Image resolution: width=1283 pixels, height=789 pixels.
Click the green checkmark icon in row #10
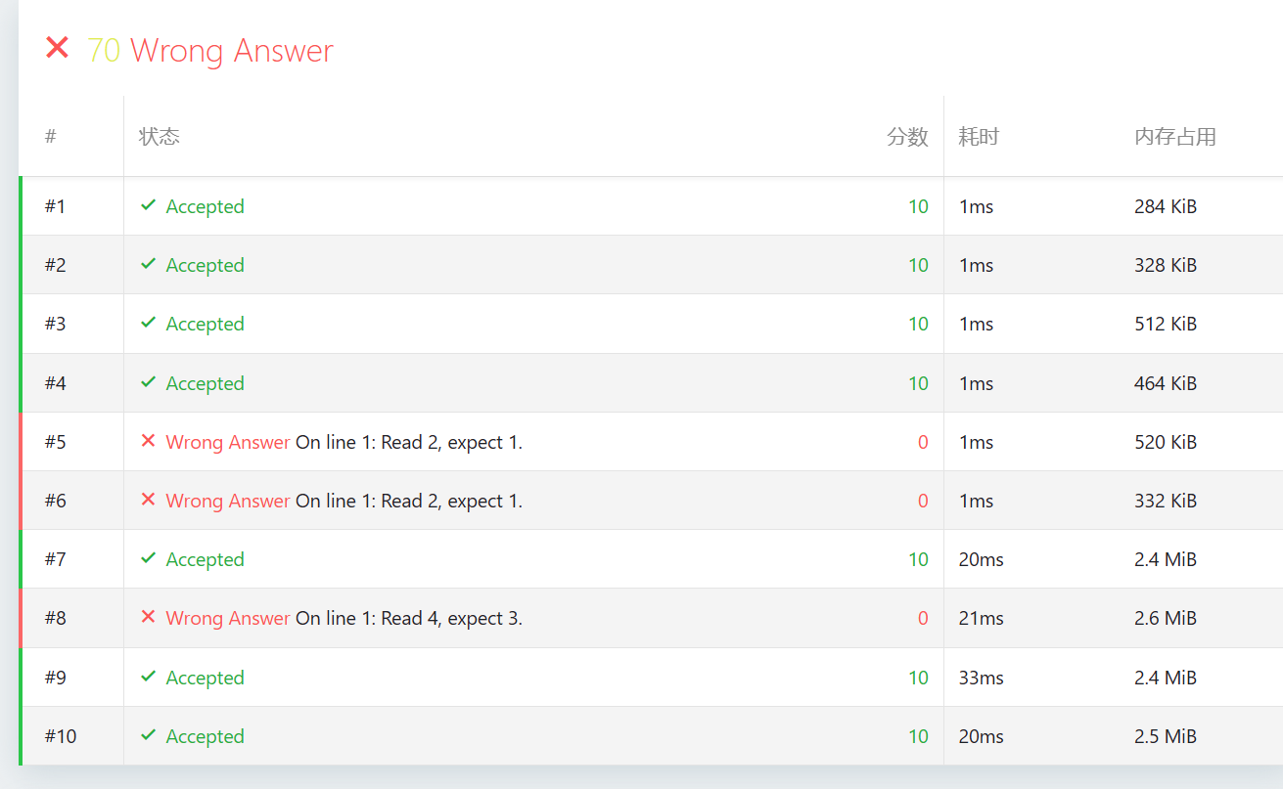[x=149, y=735]
